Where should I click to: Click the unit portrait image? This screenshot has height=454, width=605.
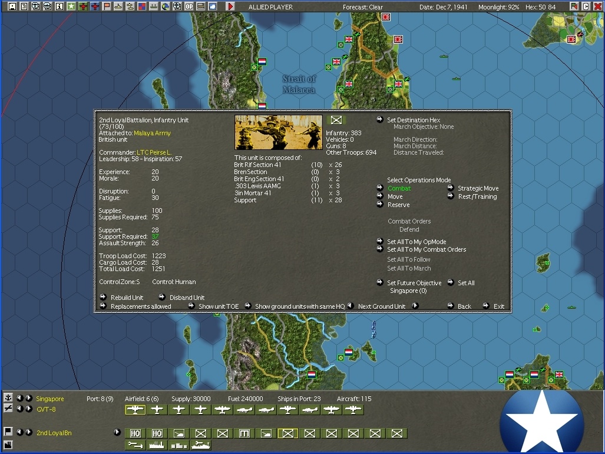(278, 132)
